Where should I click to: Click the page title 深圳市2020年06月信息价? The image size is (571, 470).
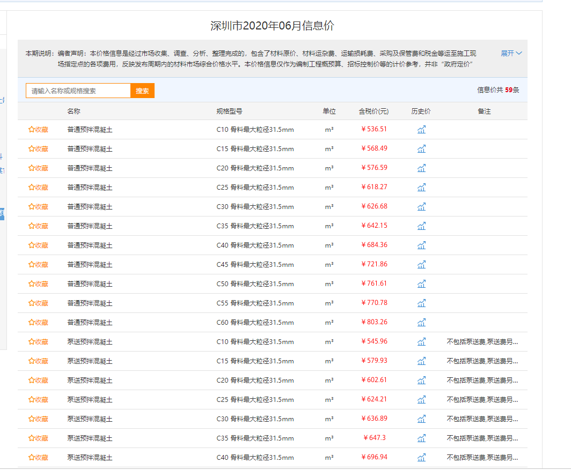click(273, 26)
